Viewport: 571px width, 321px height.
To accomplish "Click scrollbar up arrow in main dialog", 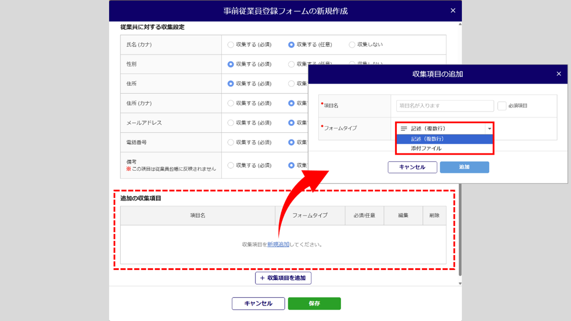I will coord(460,24).
